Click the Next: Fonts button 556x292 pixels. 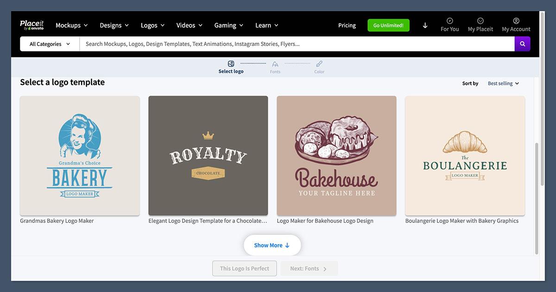pos(309,268)
